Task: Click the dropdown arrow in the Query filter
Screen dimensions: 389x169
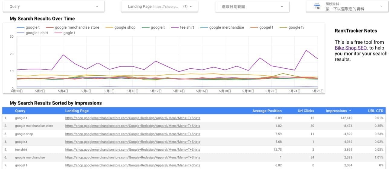Action: 97,6
